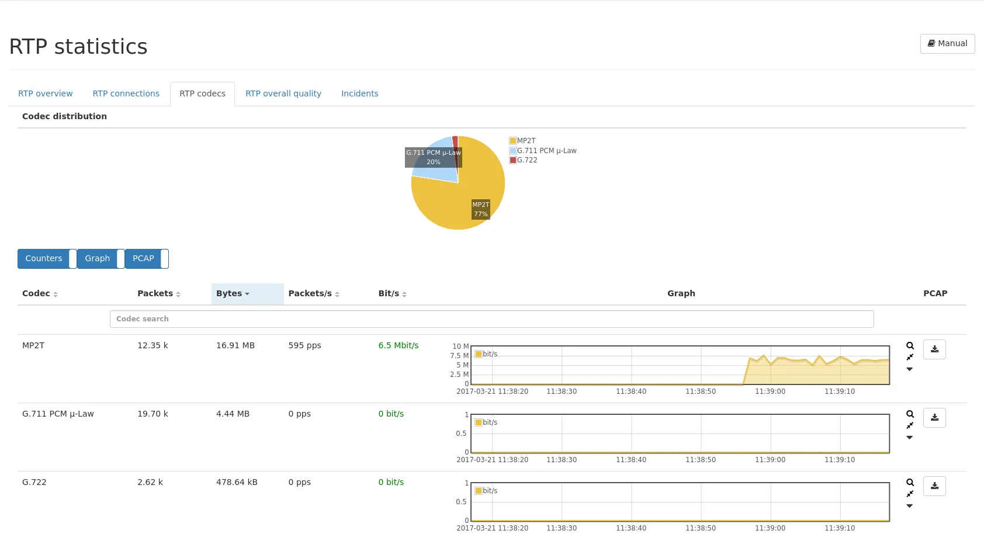984x551 pixels.
Task: Expand the caret menu under MP2T graph icons
Action: pos(910,369)
